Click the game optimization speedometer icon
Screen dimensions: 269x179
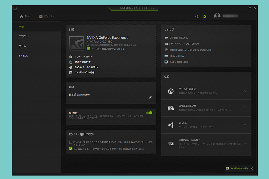pyautogui.click(x=171, y=91)
